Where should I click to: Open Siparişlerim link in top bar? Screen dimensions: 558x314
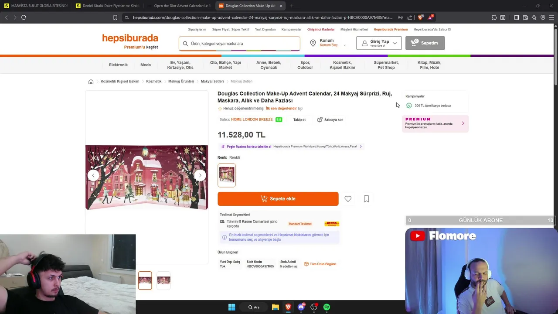pos(197,30)
